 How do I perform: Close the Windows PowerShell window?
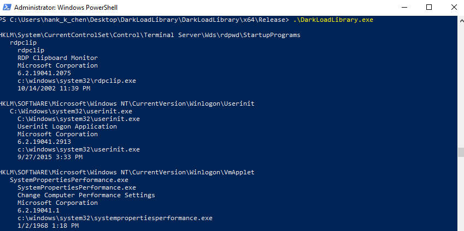point(454,8)
